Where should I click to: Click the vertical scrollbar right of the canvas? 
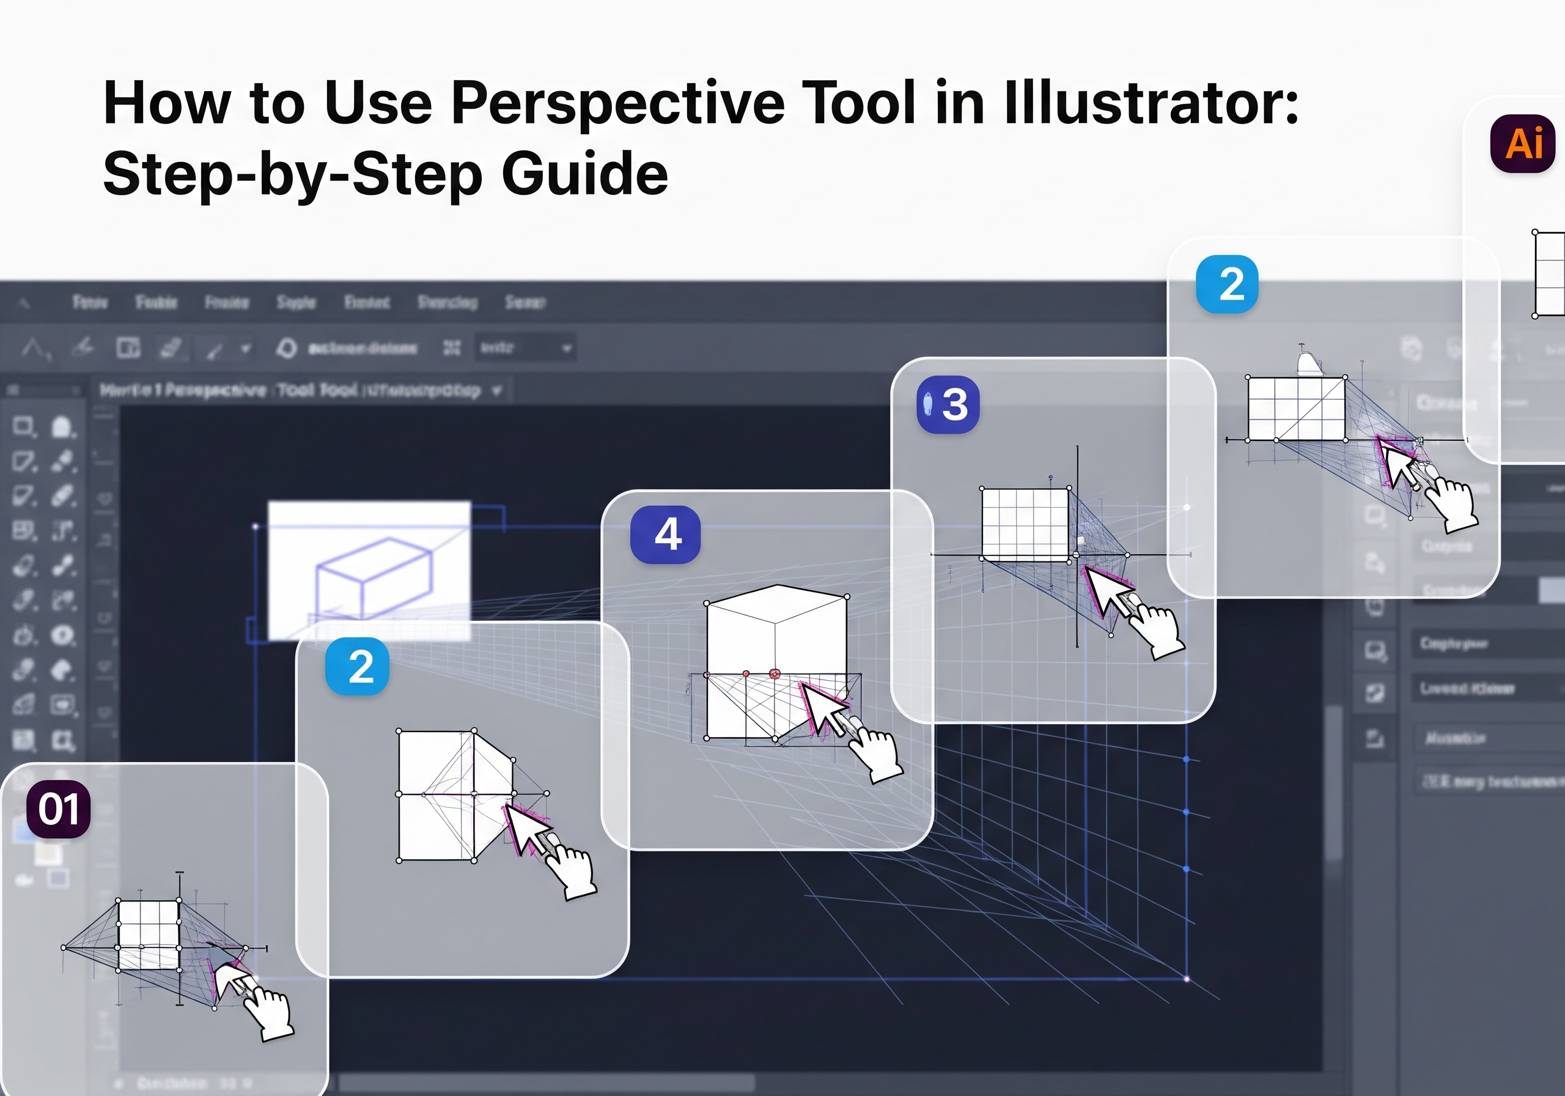1334,784
